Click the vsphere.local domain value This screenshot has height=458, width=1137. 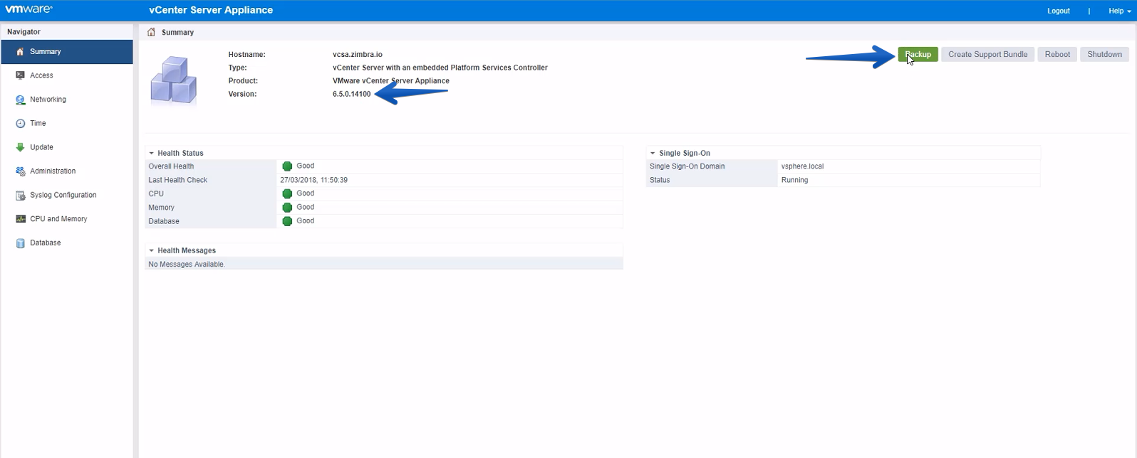click(x=802, y=166)
